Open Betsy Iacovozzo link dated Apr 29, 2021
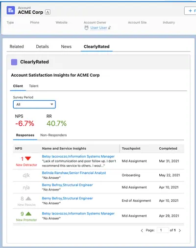 (78, 214)
